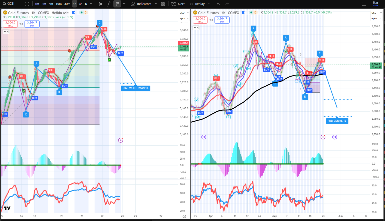385x221 pixels.
Task: Click the Y point marker on 4h chart
Action: point(253,28)
